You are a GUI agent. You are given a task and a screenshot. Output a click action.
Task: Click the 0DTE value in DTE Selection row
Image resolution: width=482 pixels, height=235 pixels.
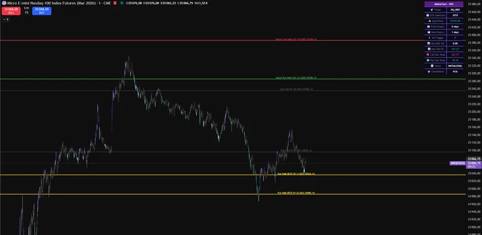[455, 16]
